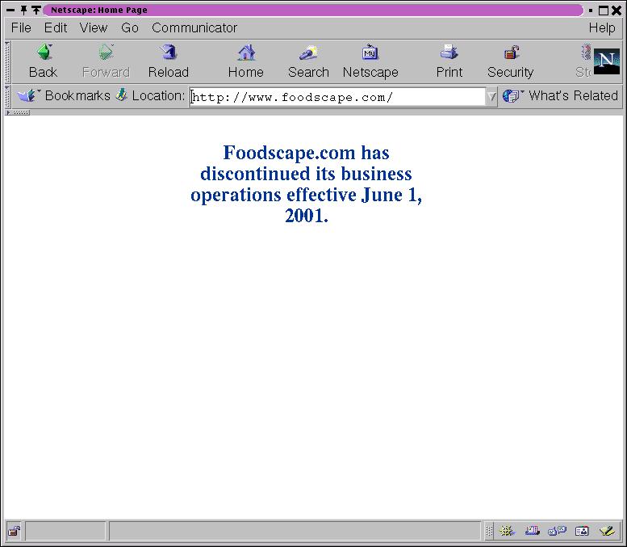The height and width of the screenshot is (547, 627).
Task: Click the progress indicator box in status bar
Action: (66, 532)
